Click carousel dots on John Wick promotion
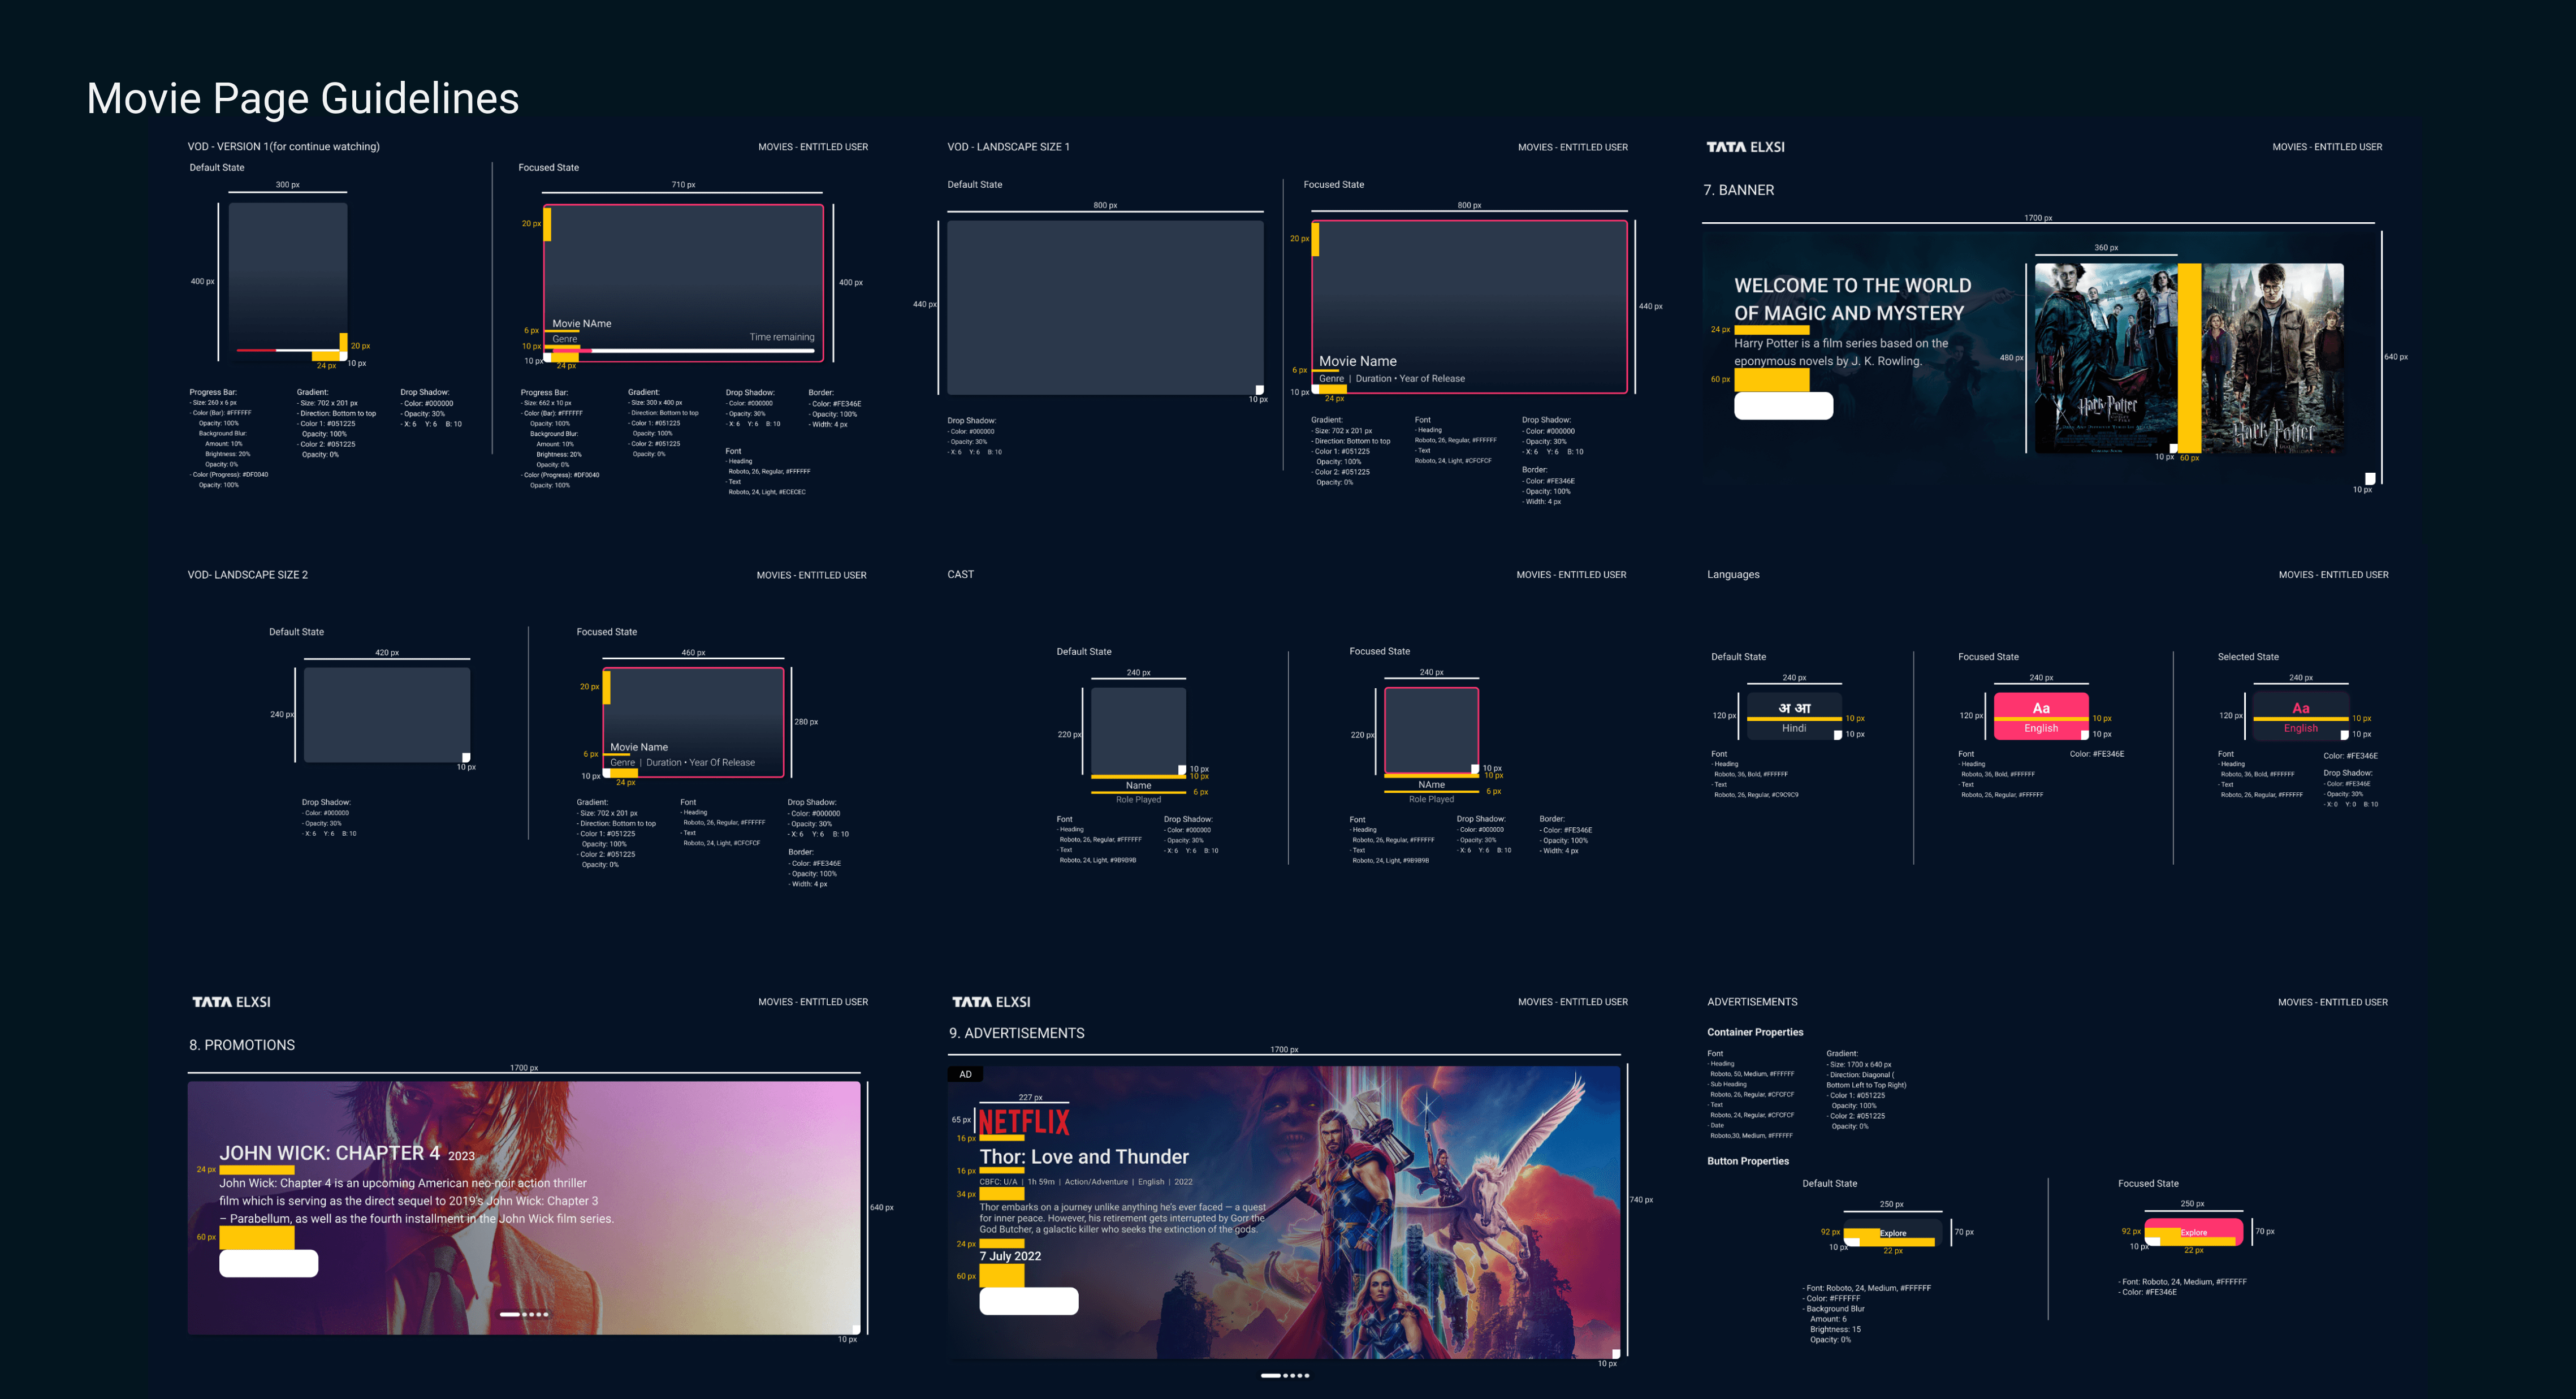 [x=524, y=1314]
